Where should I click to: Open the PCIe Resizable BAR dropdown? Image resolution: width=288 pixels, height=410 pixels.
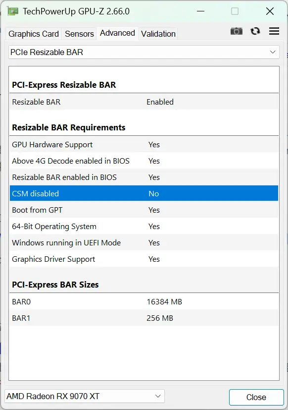(144, 52)
